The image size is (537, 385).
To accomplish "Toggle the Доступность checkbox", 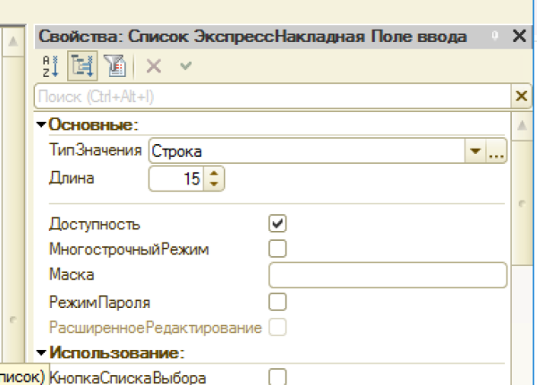I will (x=277, y=223).
